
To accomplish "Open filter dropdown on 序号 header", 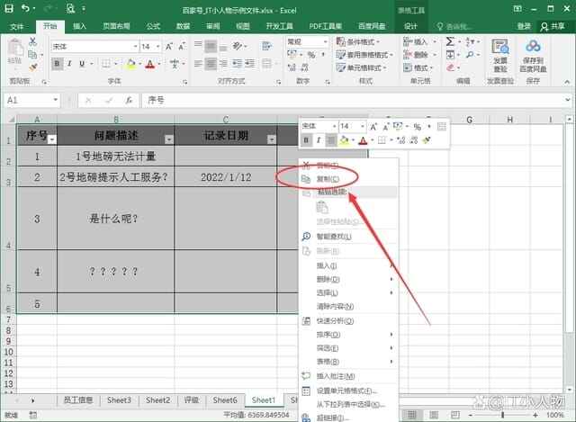I will click(x=51, y=139).
